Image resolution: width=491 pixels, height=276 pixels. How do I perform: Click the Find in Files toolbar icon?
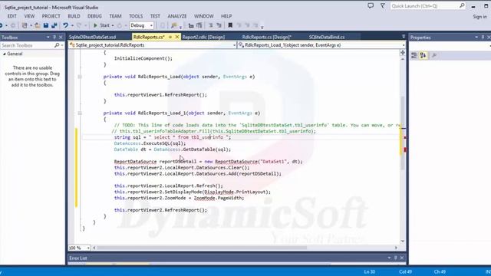(174, 25)
